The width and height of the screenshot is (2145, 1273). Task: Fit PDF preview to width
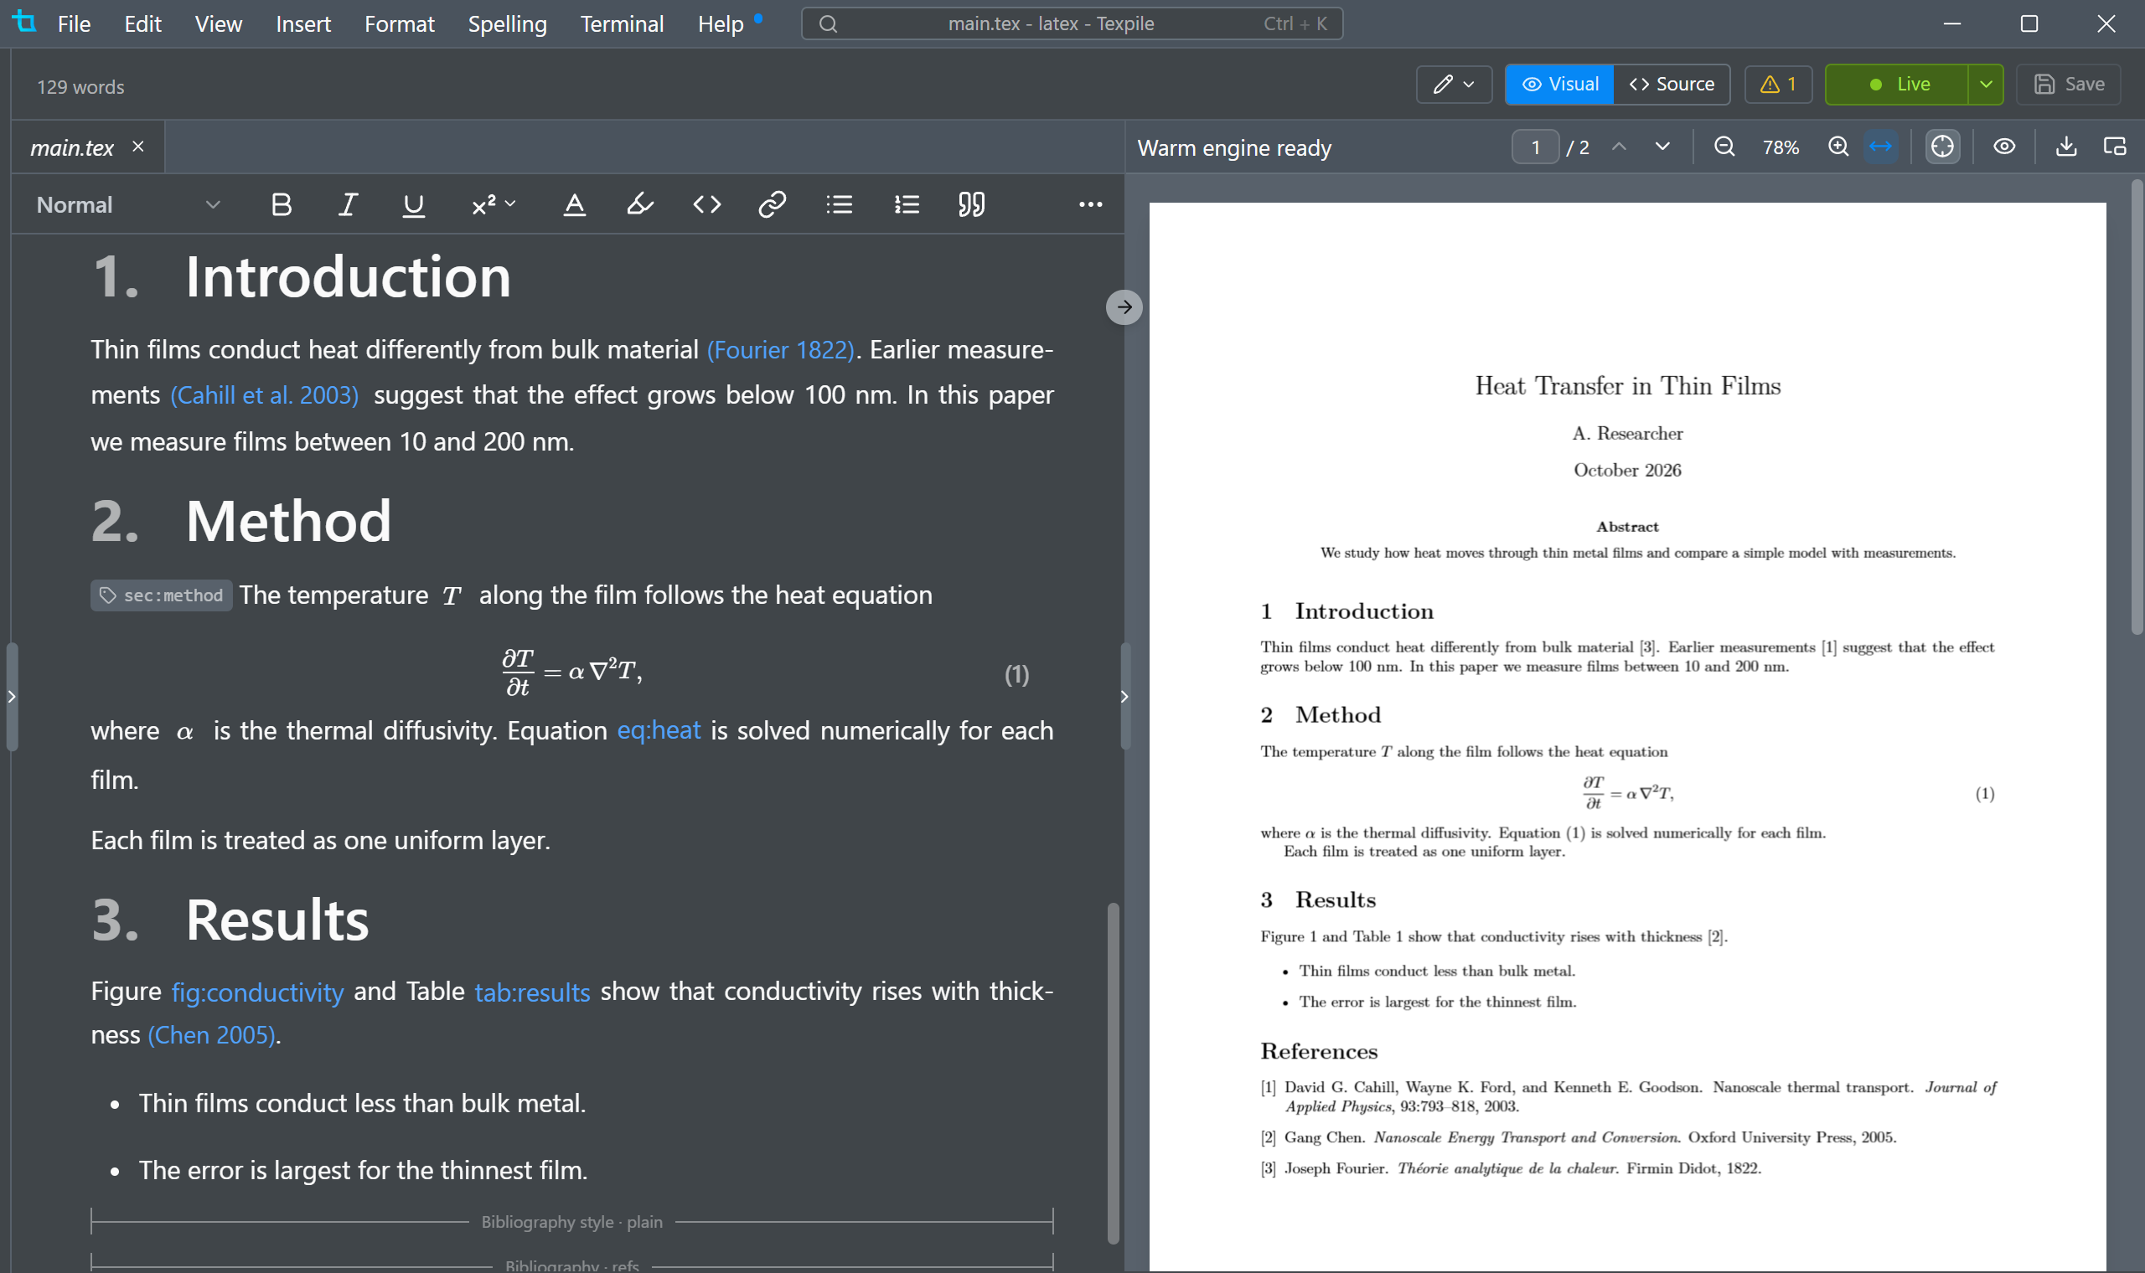(1880, 147)
